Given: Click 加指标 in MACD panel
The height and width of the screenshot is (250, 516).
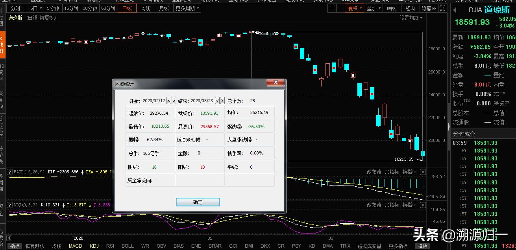Looking at the screenshot, I should 392,172.
